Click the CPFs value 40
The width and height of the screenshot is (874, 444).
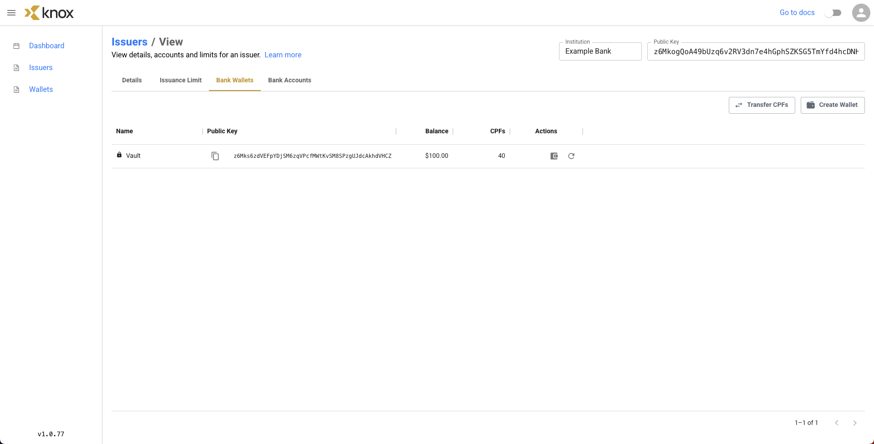tap(502, 156)
